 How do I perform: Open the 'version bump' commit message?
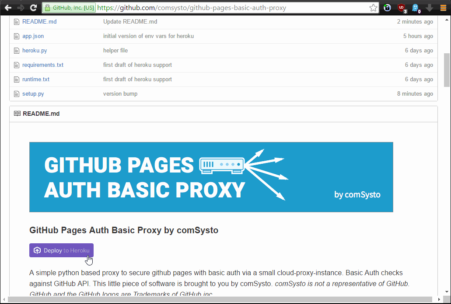(120, 93)
